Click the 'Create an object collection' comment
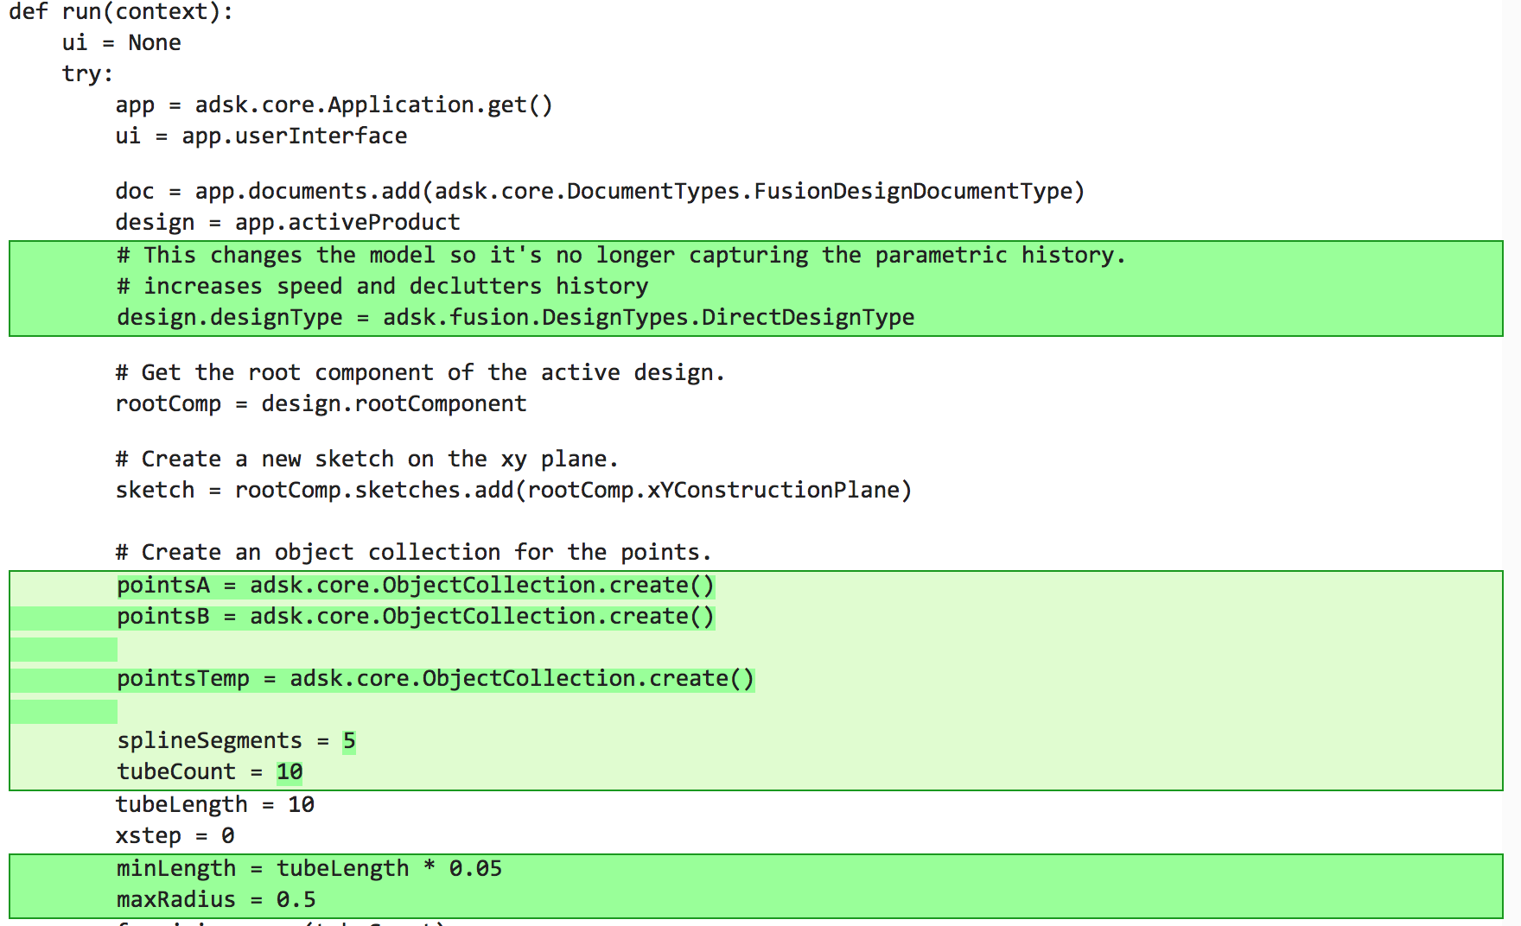This screenshot has height=926, width=1521. pos(413,553)
